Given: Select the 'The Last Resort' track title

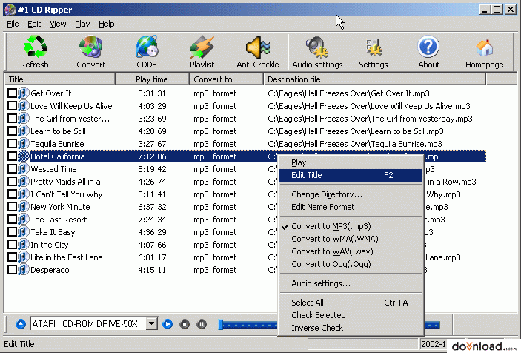Looking at the screenshot, I should (59, 220).
